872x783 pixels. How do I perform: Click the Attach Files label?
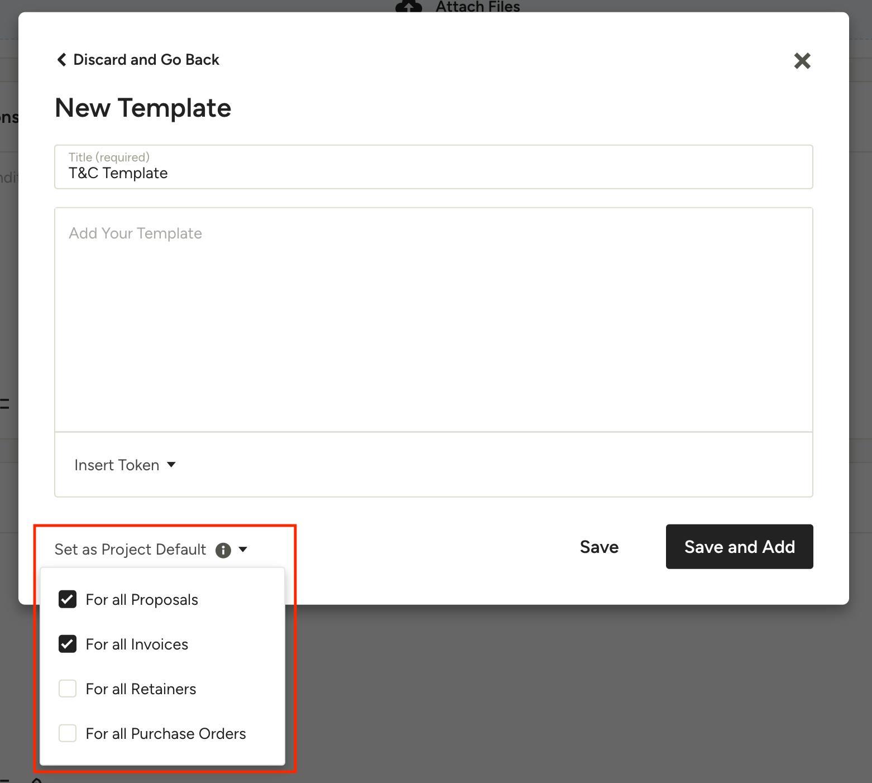click(x=478, y=7)
